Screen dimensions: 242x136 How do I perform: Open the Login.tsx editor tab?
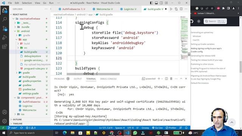coord(128,9)
